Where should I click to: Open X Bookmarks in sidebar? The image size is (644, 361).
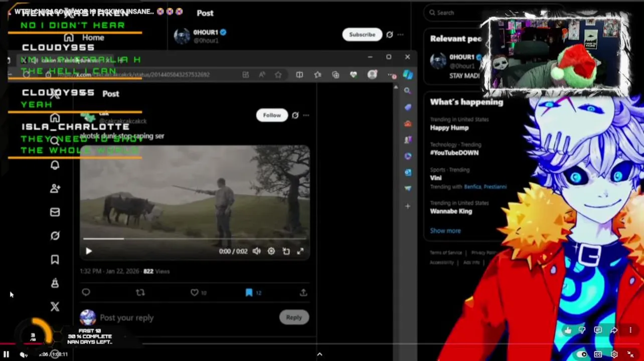[x=55, y=259]
